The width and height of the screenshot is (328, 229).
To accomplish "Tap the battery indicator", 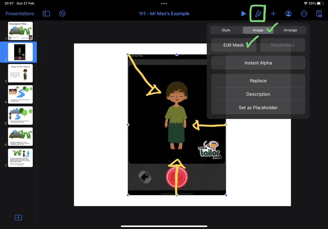I will (320, 3).
